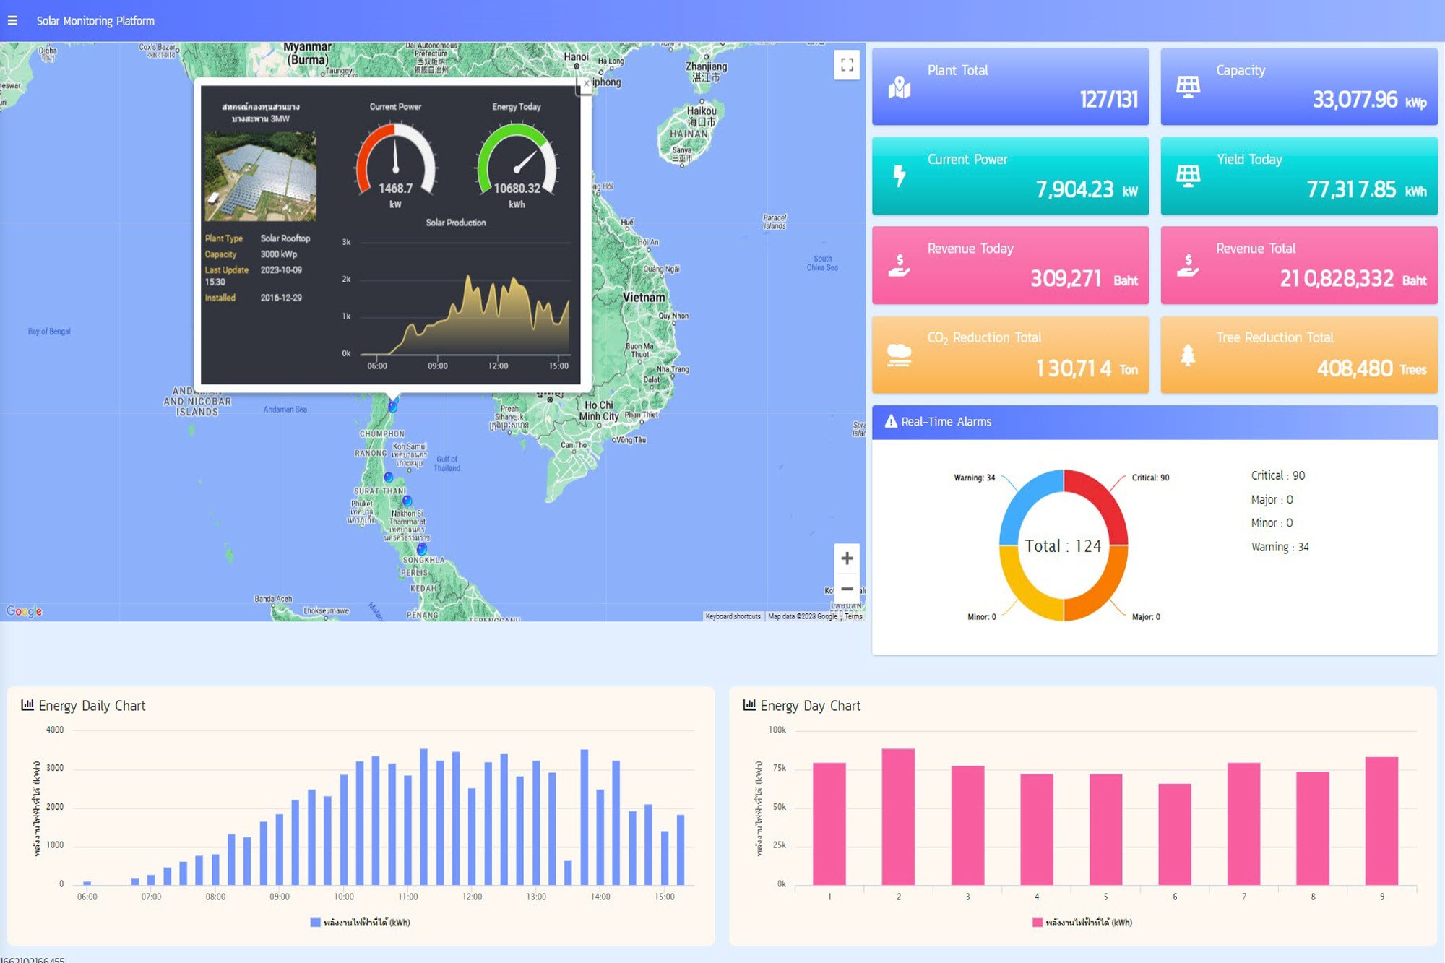The width and height of the screenshot is (1445, 963).
Task: Zoom out the map with minus
Action: (847, 588)
